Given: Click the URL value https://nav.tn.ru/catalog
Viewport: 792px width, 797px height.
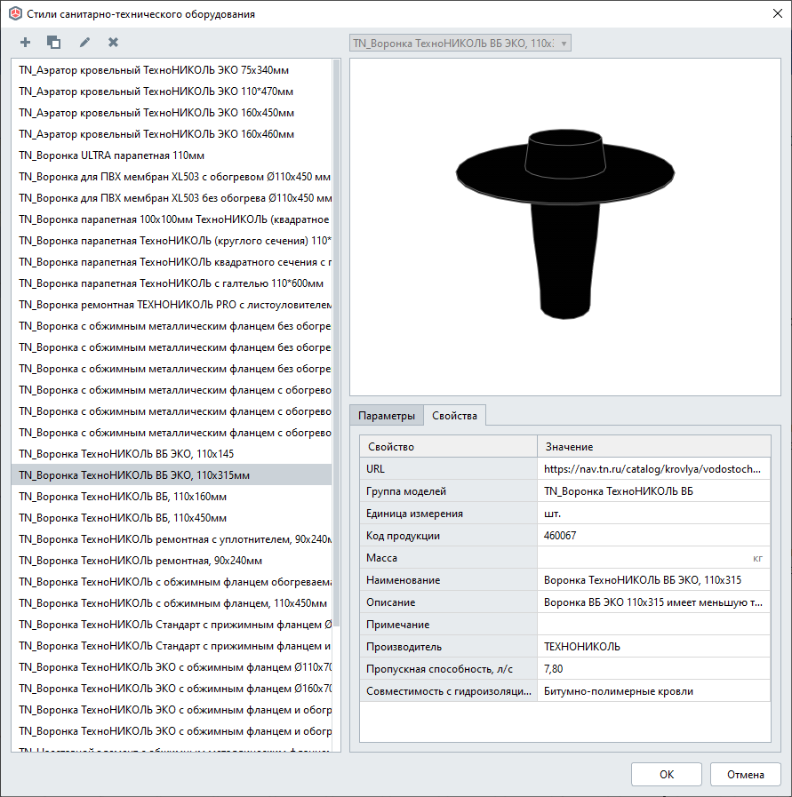Looking at the screenshot, I should click(x=653, y=469).
